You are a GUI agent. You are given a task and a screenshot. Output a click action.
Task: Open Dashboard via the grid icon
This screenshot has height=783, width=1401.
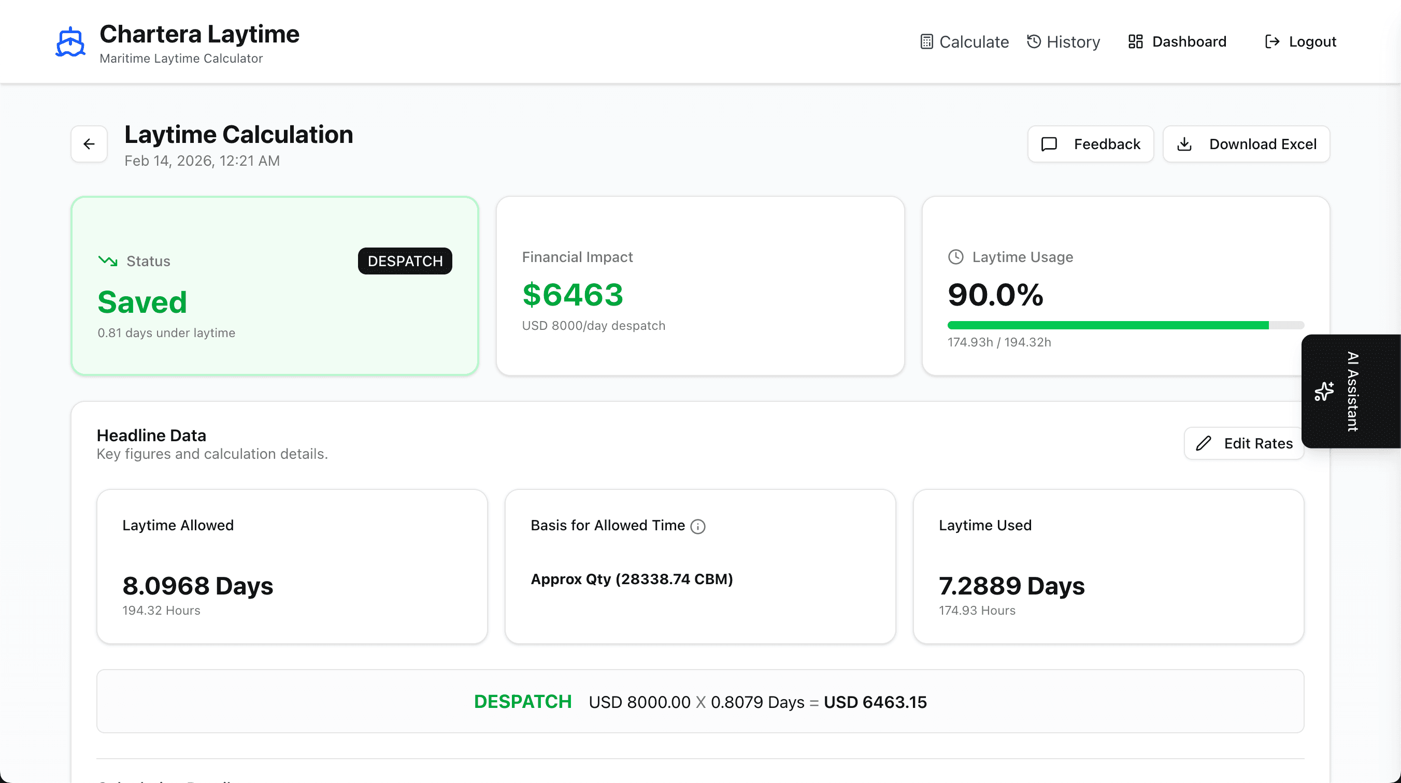tap(1135, 41)
